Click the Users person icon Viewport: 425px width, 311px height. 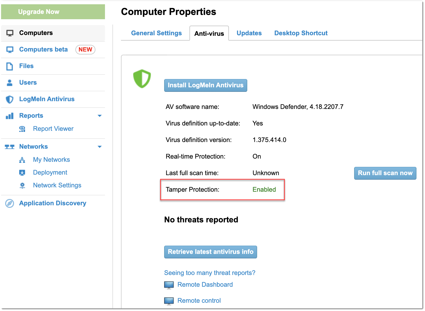10,83
